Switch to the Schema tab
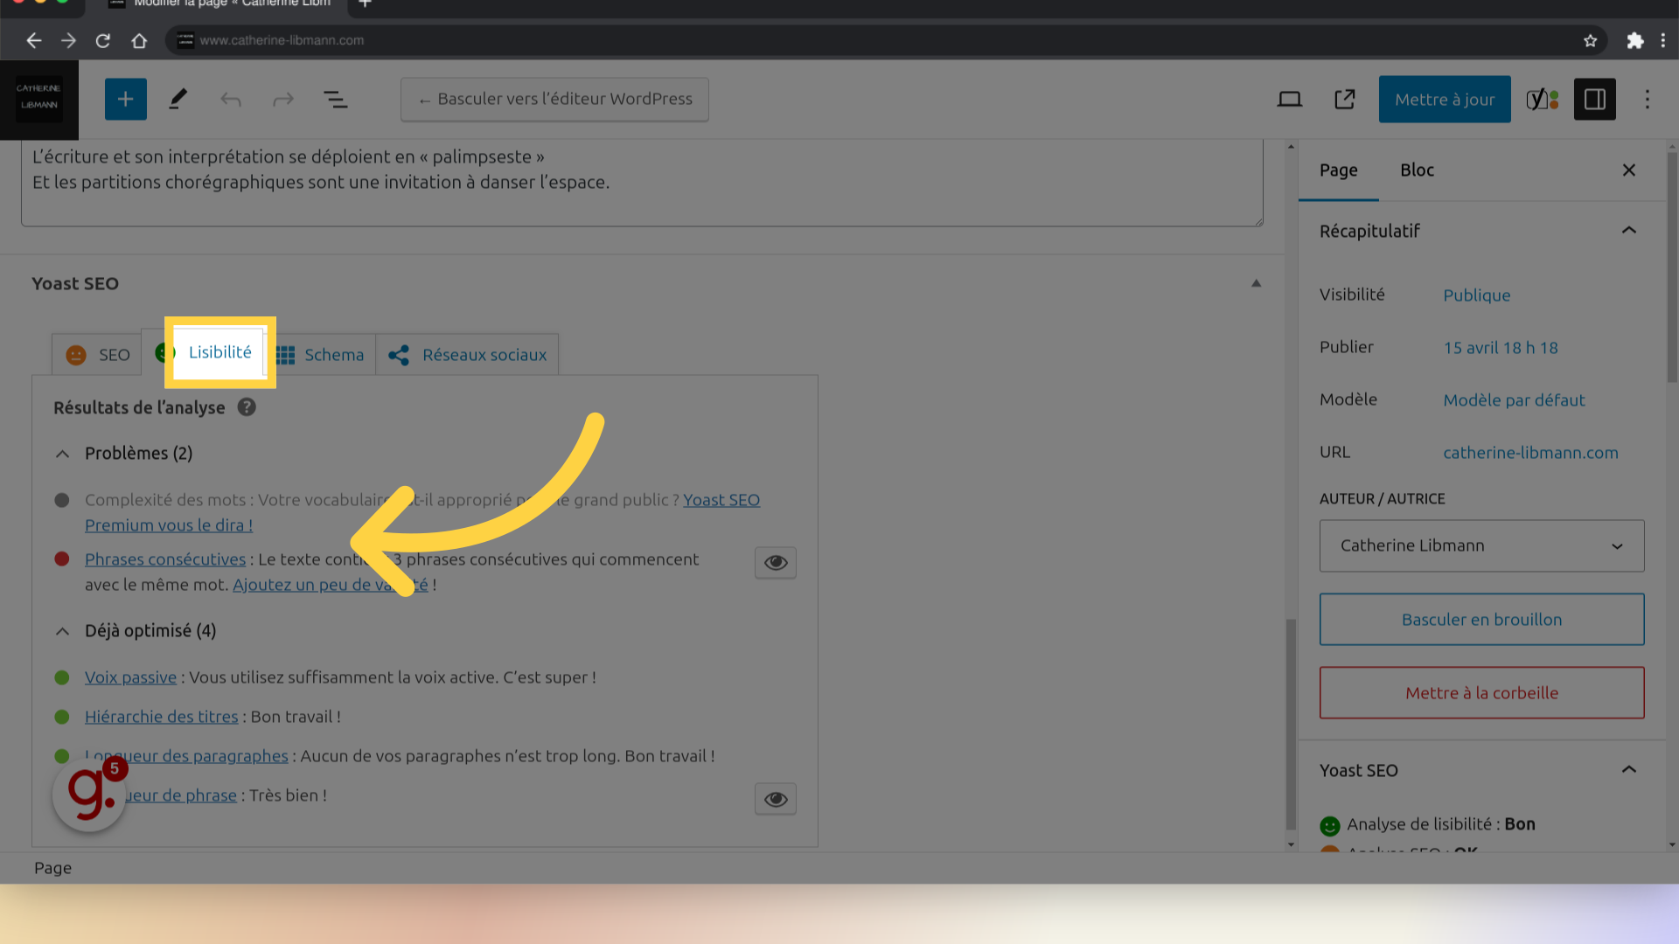This screenshot has width=1679, height=944. tap(320, 355)
